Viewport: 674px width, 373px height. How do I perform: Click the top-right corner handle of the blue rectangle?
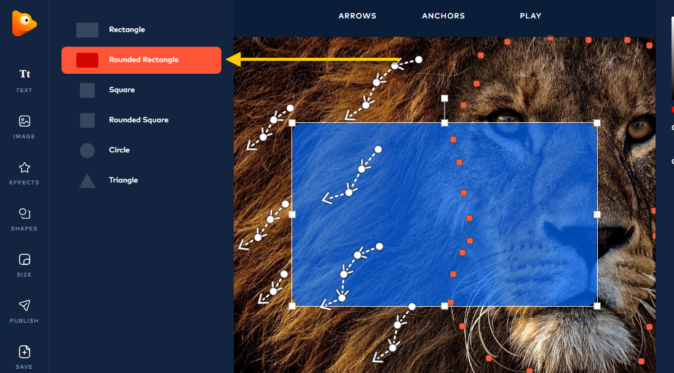click(597, 123)
